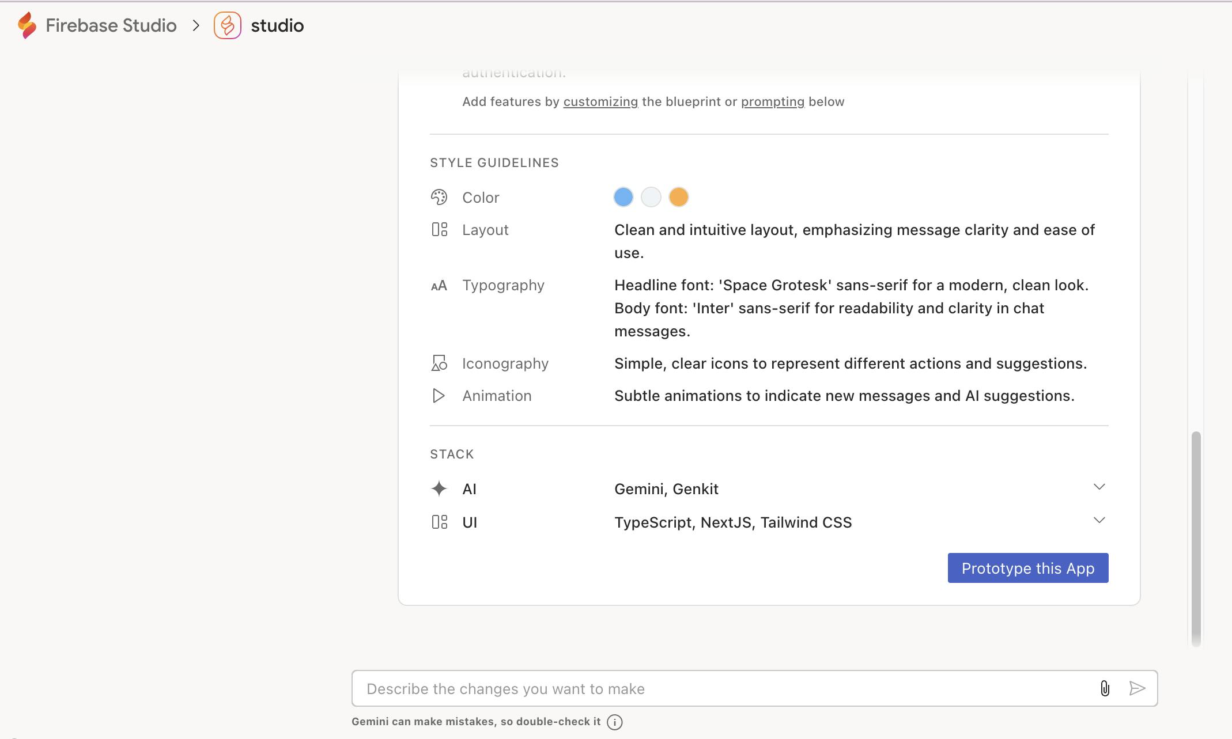
Task: Open the Gemini disclaimer info icon
Action: 615,722
